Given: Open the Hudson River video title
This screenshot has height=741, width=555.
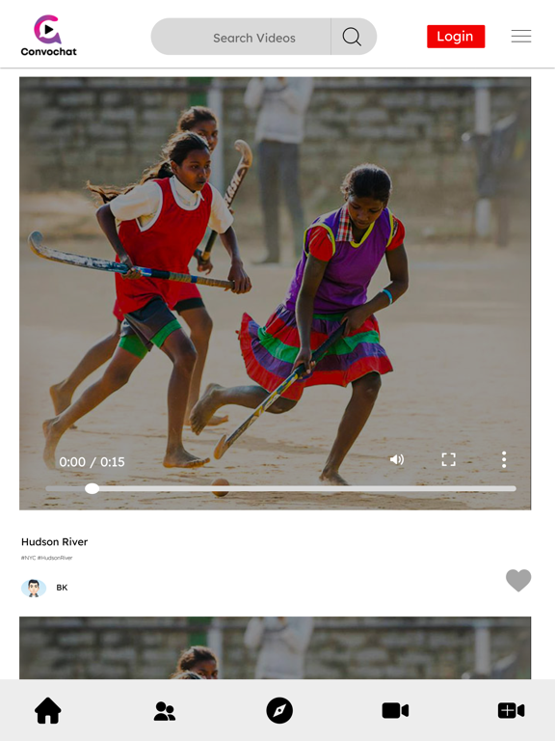Looking at the screenshot, I should pos(54,542).
